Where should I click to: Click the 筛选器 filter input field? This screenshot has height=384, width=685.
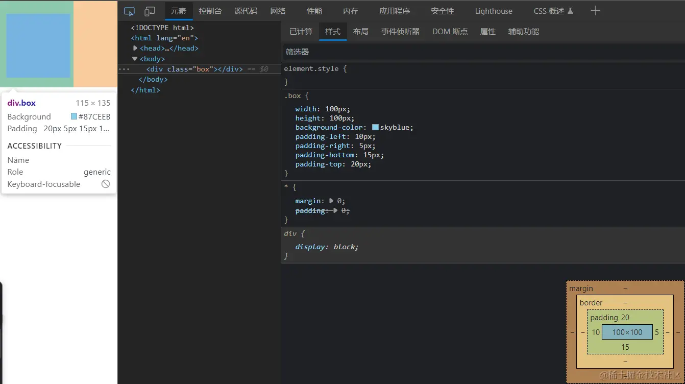point(483,52)
